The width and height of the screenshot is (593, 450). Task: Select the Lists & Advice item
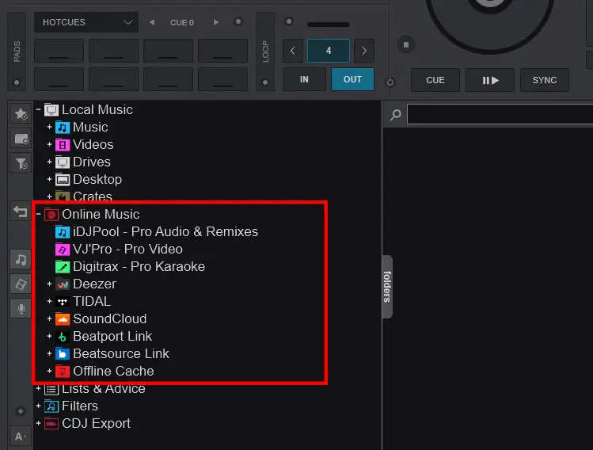103,389
